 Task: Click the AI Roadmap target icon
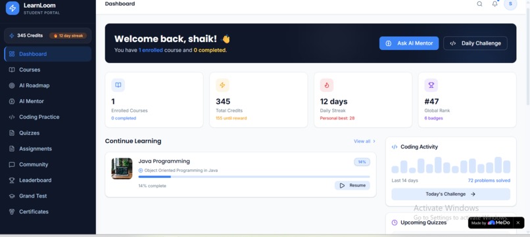coord(12,86)
